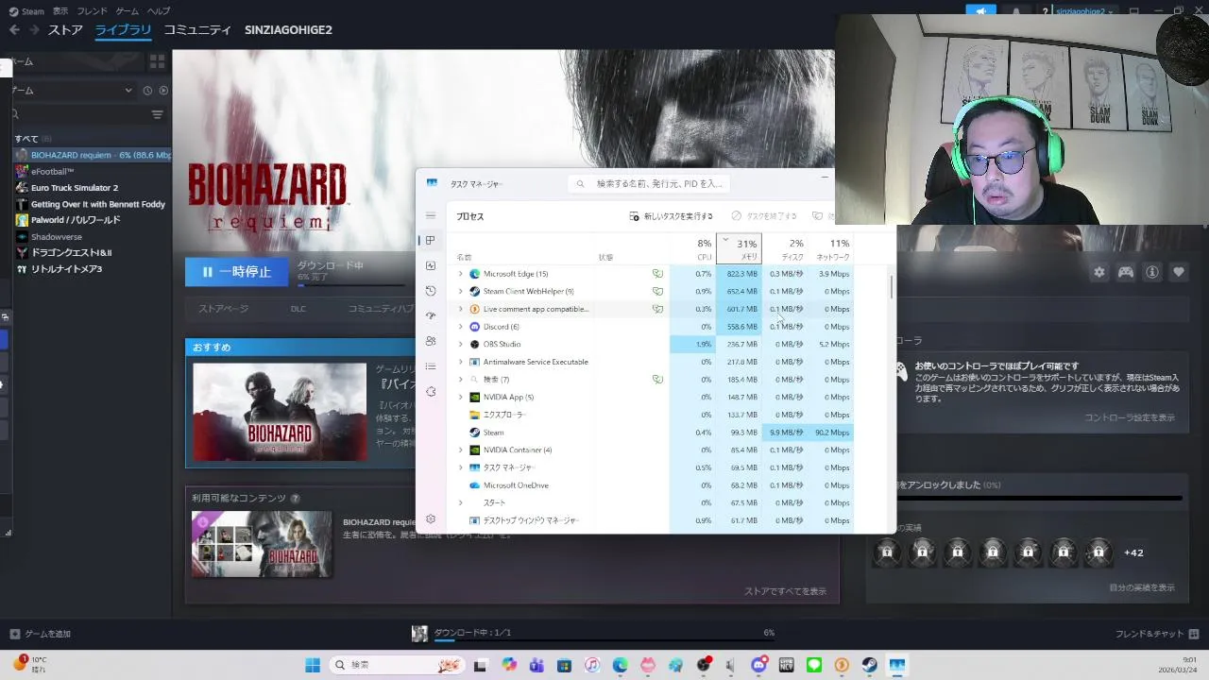Open 表示 menu in Steam
This screenshot has height=680, width=1209.
click(x=60, y=11)
